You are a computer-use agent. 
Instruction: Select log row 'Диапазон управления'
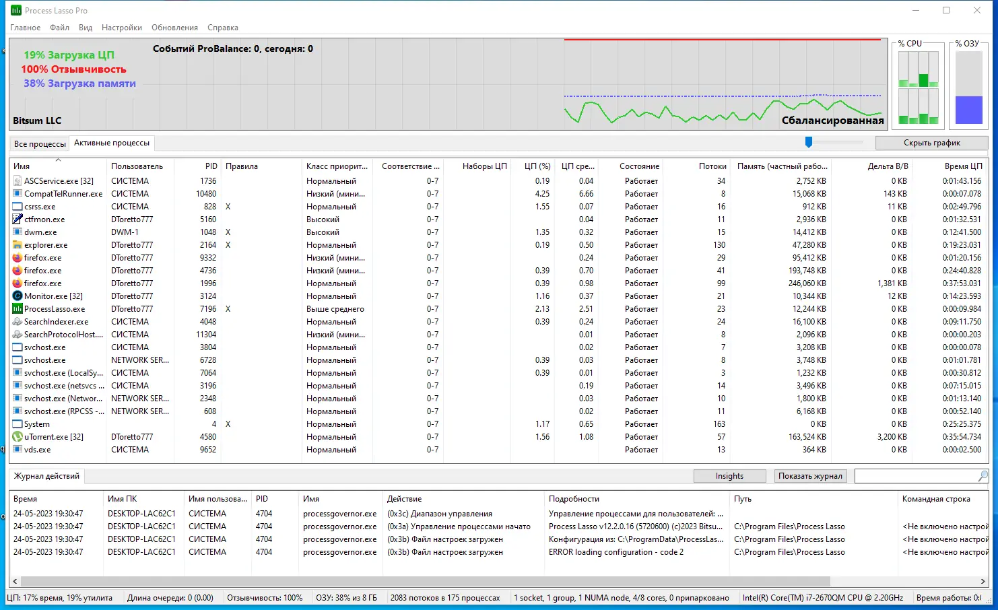[498, 514]
